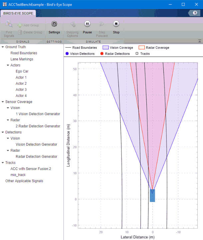The width and height of the screenshot is (203, 240).
Task: Click the Find Signals icon
Action: coord(9,24)
